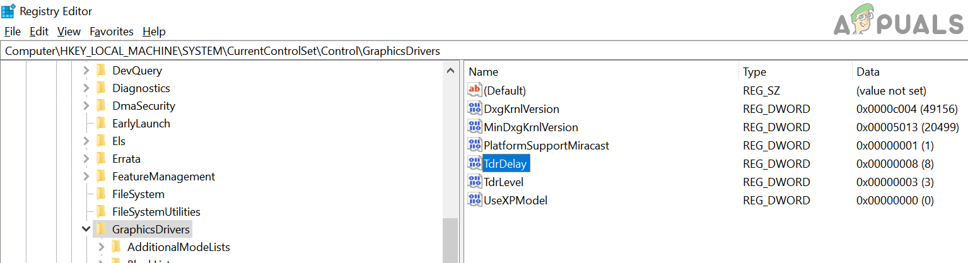
Task: Click the GraphicsDrivers folder icon
Action: coord(101,230)
